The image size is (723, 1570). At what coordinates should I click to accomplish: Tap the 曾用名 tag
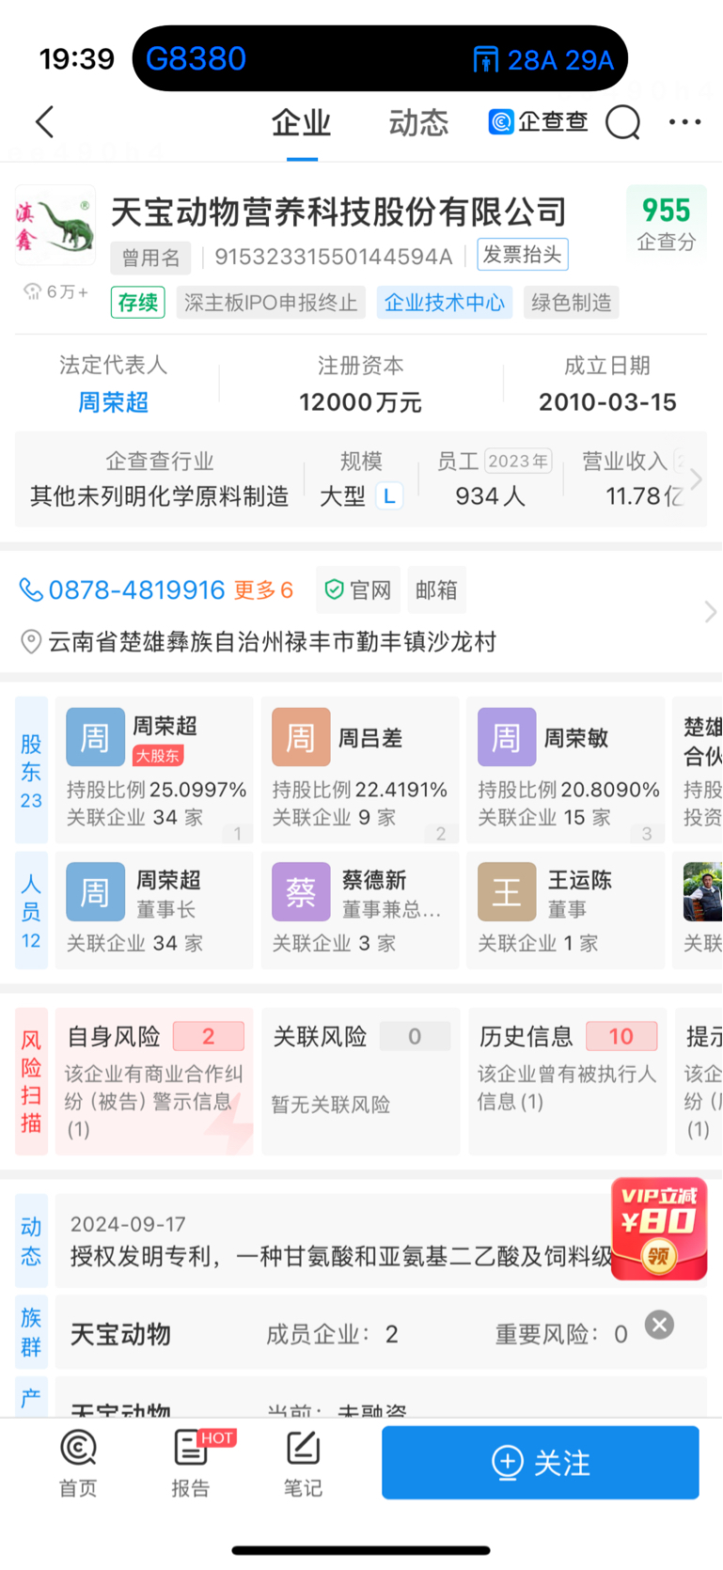coord(150,257)
